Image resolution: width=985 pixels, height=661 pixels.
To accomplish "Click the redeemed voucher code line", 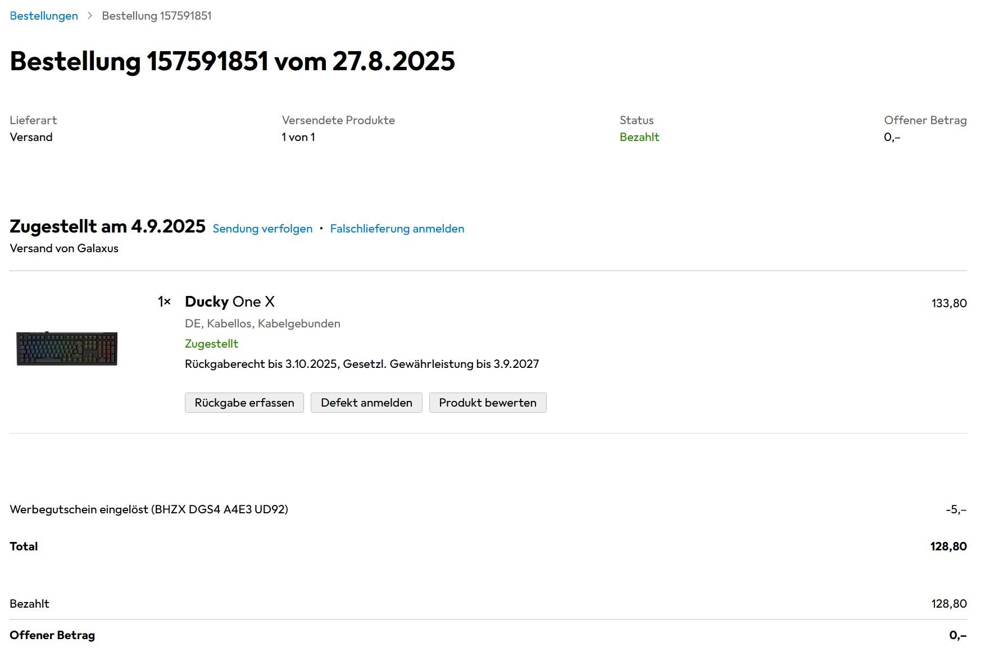I will (x=149, y=509).
